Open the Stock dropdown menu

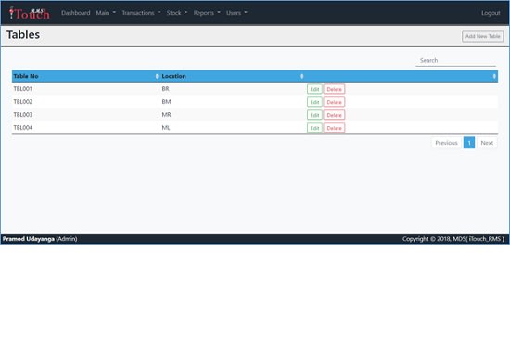(x=177, y=13)
